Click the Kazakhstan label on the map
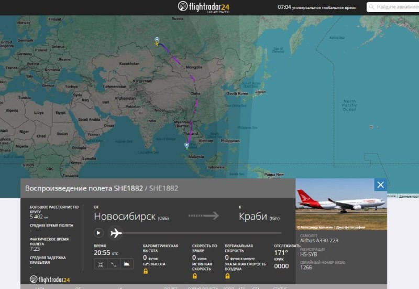Viewport: 419px width, 289px height. point(129,63)
